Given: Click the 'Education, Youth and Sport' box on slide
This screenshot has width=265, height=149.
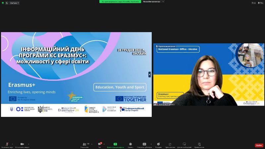Looking at the screenshot, I should [120, 87].
